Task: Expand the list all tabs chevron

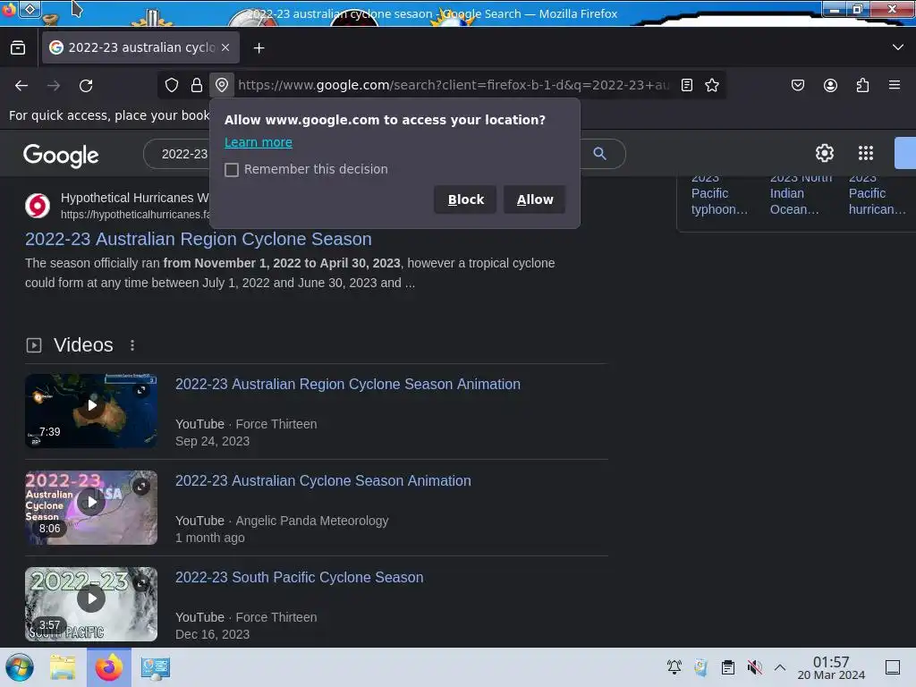Action: coord(898,47)
